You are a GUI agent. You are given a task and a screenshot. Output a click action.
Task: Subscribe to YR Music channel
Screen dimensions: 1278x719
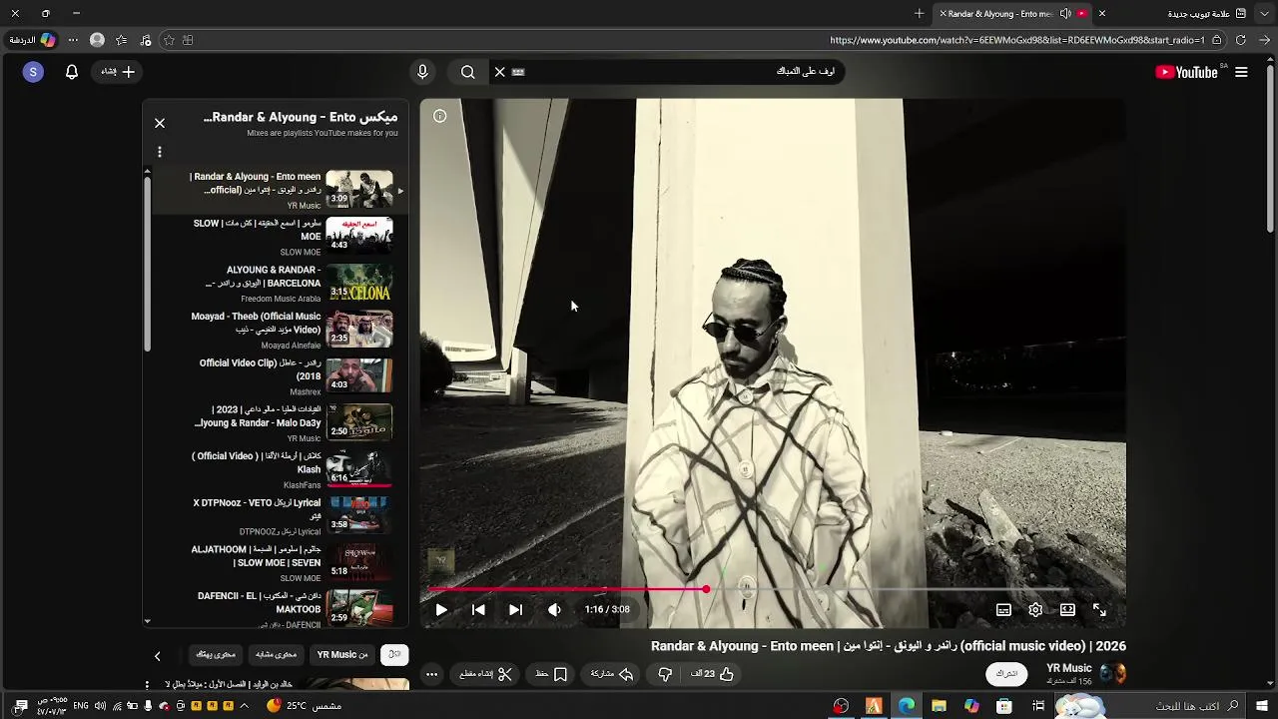pos(1006,674)
